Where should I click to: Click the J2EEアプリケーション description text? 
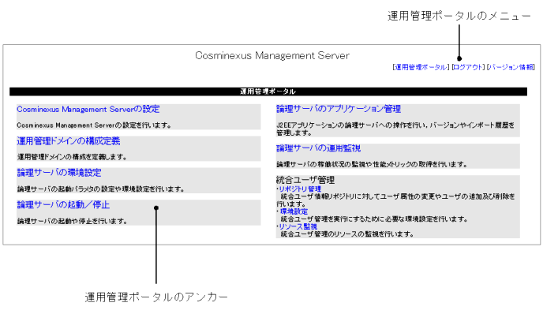tap(395, 129)
